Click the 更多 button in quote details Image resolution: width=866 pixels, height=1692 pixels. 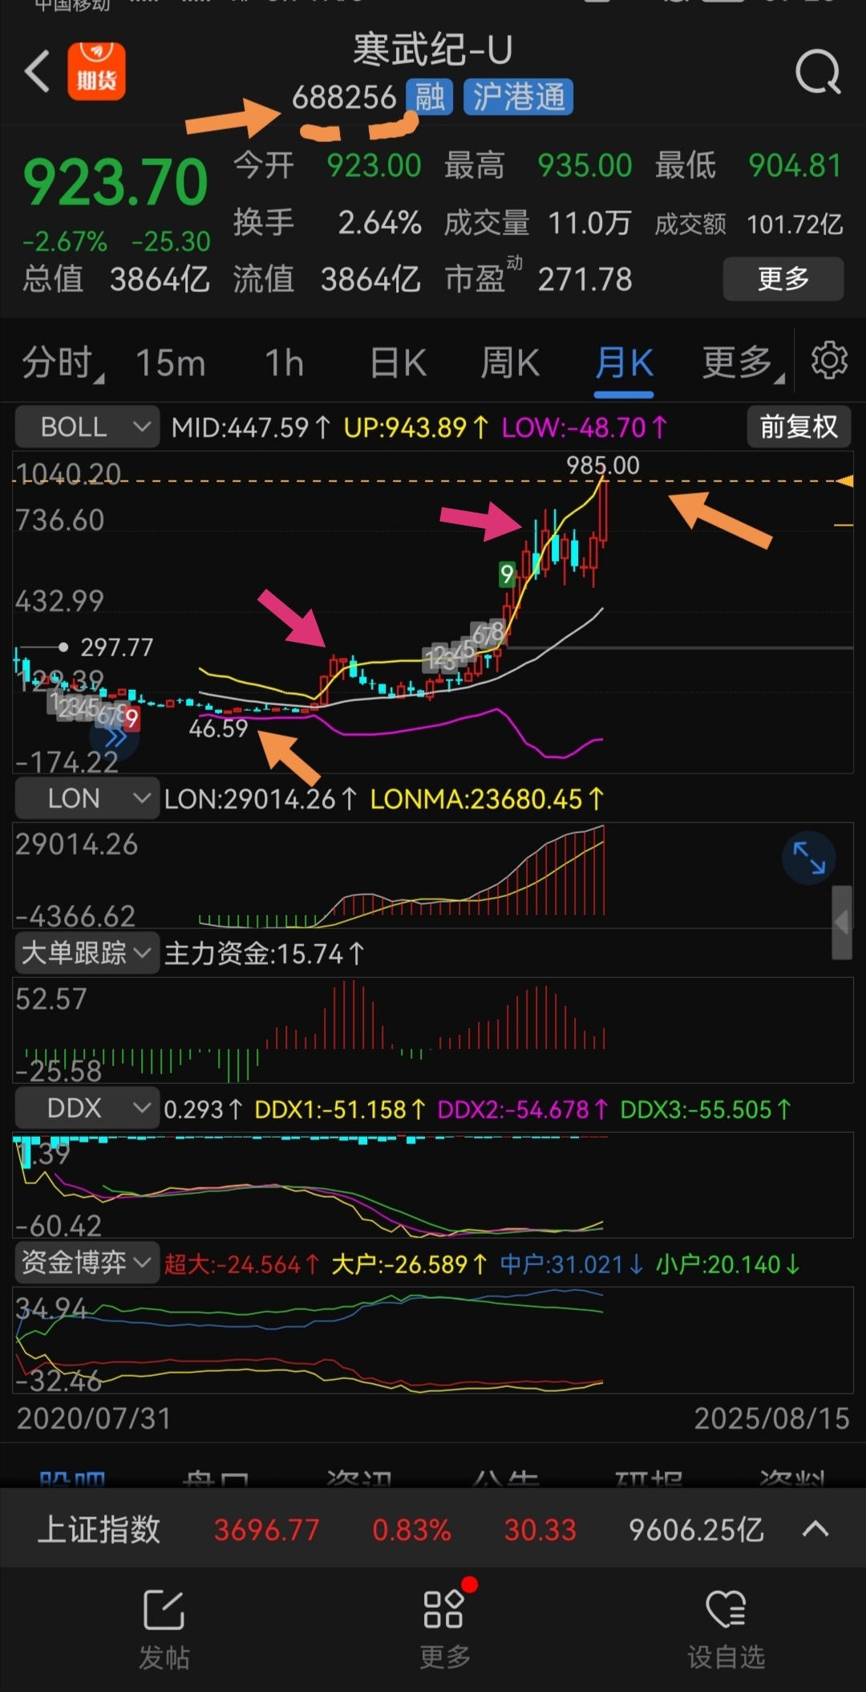point(783,279)
